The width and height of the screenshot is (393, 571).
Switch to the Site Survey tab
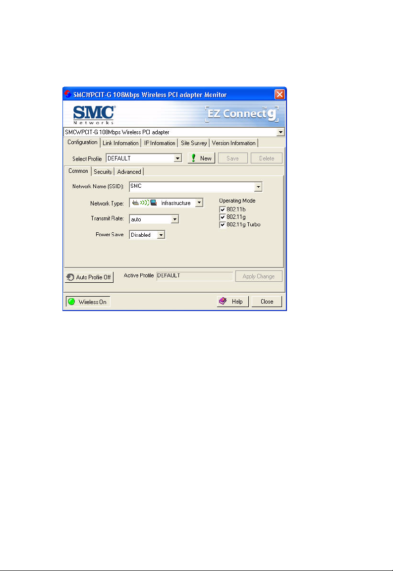coord(194,143)
